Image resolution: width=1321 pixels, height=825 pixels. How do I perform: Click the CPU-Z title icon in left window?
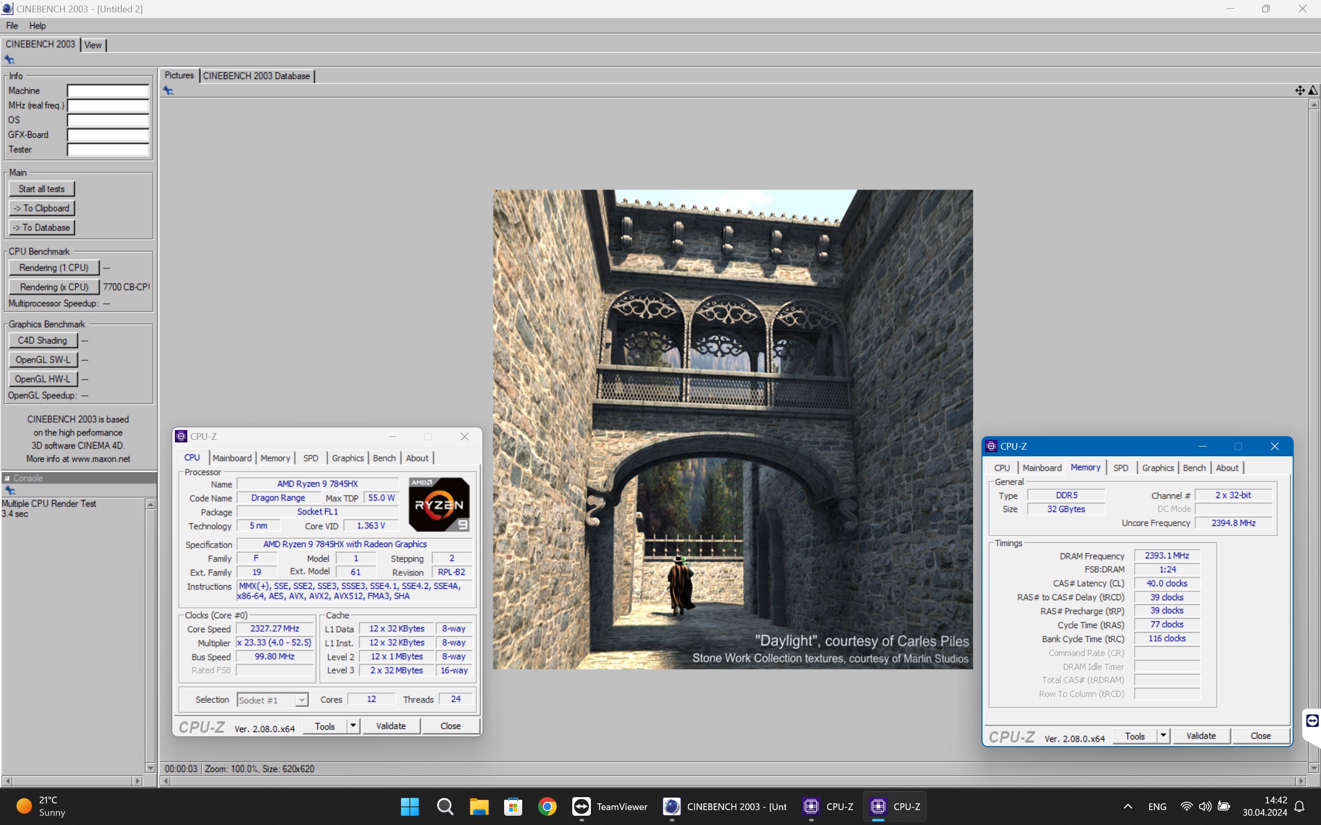coord(181,437)
